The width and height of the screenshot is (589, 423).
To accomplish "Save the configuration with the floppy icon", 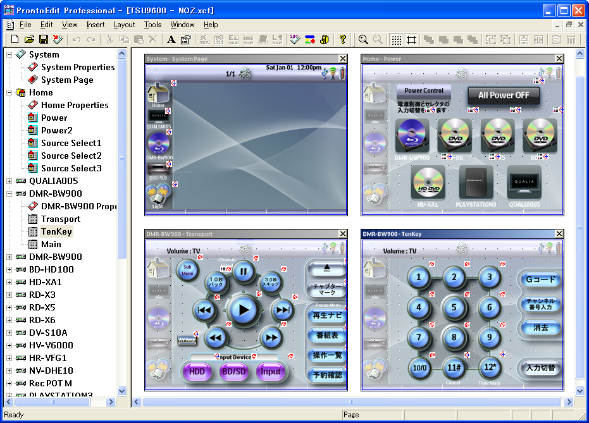I will click(x=44, y=40).
